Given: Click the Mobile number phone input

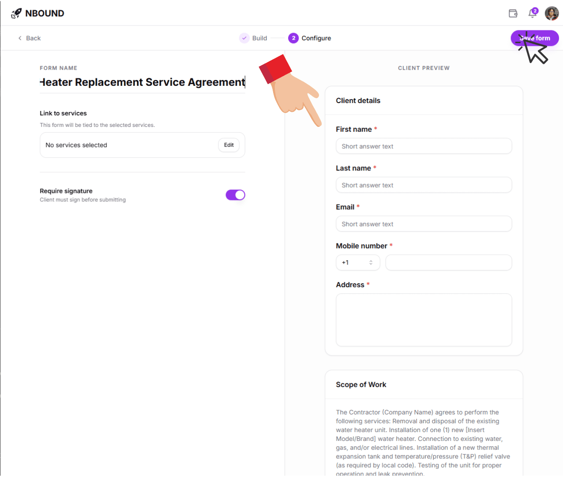Looking at the screenshot, I should coord(448,263).
